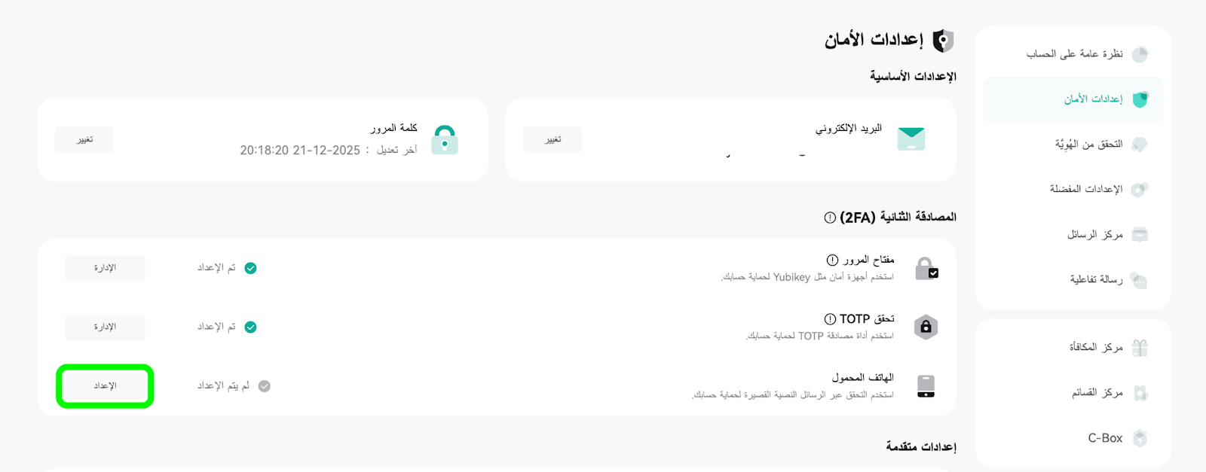Click manage button for passkey

pos(105,268)
